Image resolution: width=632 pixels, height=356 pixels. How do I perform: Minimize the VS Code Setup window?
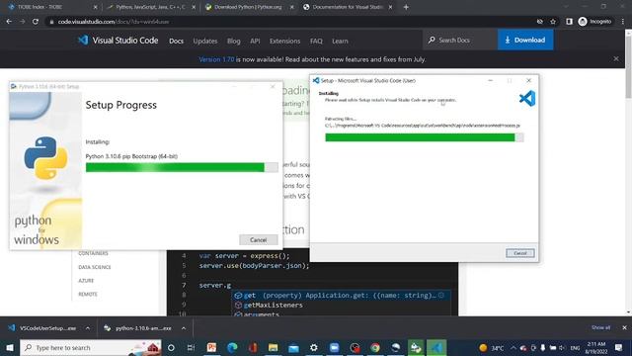pyautogui.click(x=490, y=80)
